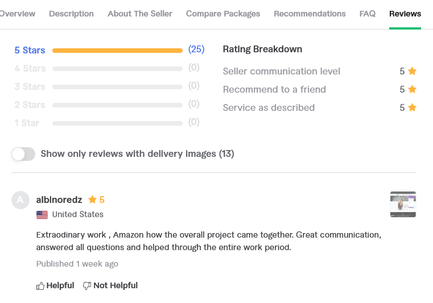Image resolution: width=433 pixels, height=303 pixels.
Task: Click the albinoredz username
Action: (59, 200)
